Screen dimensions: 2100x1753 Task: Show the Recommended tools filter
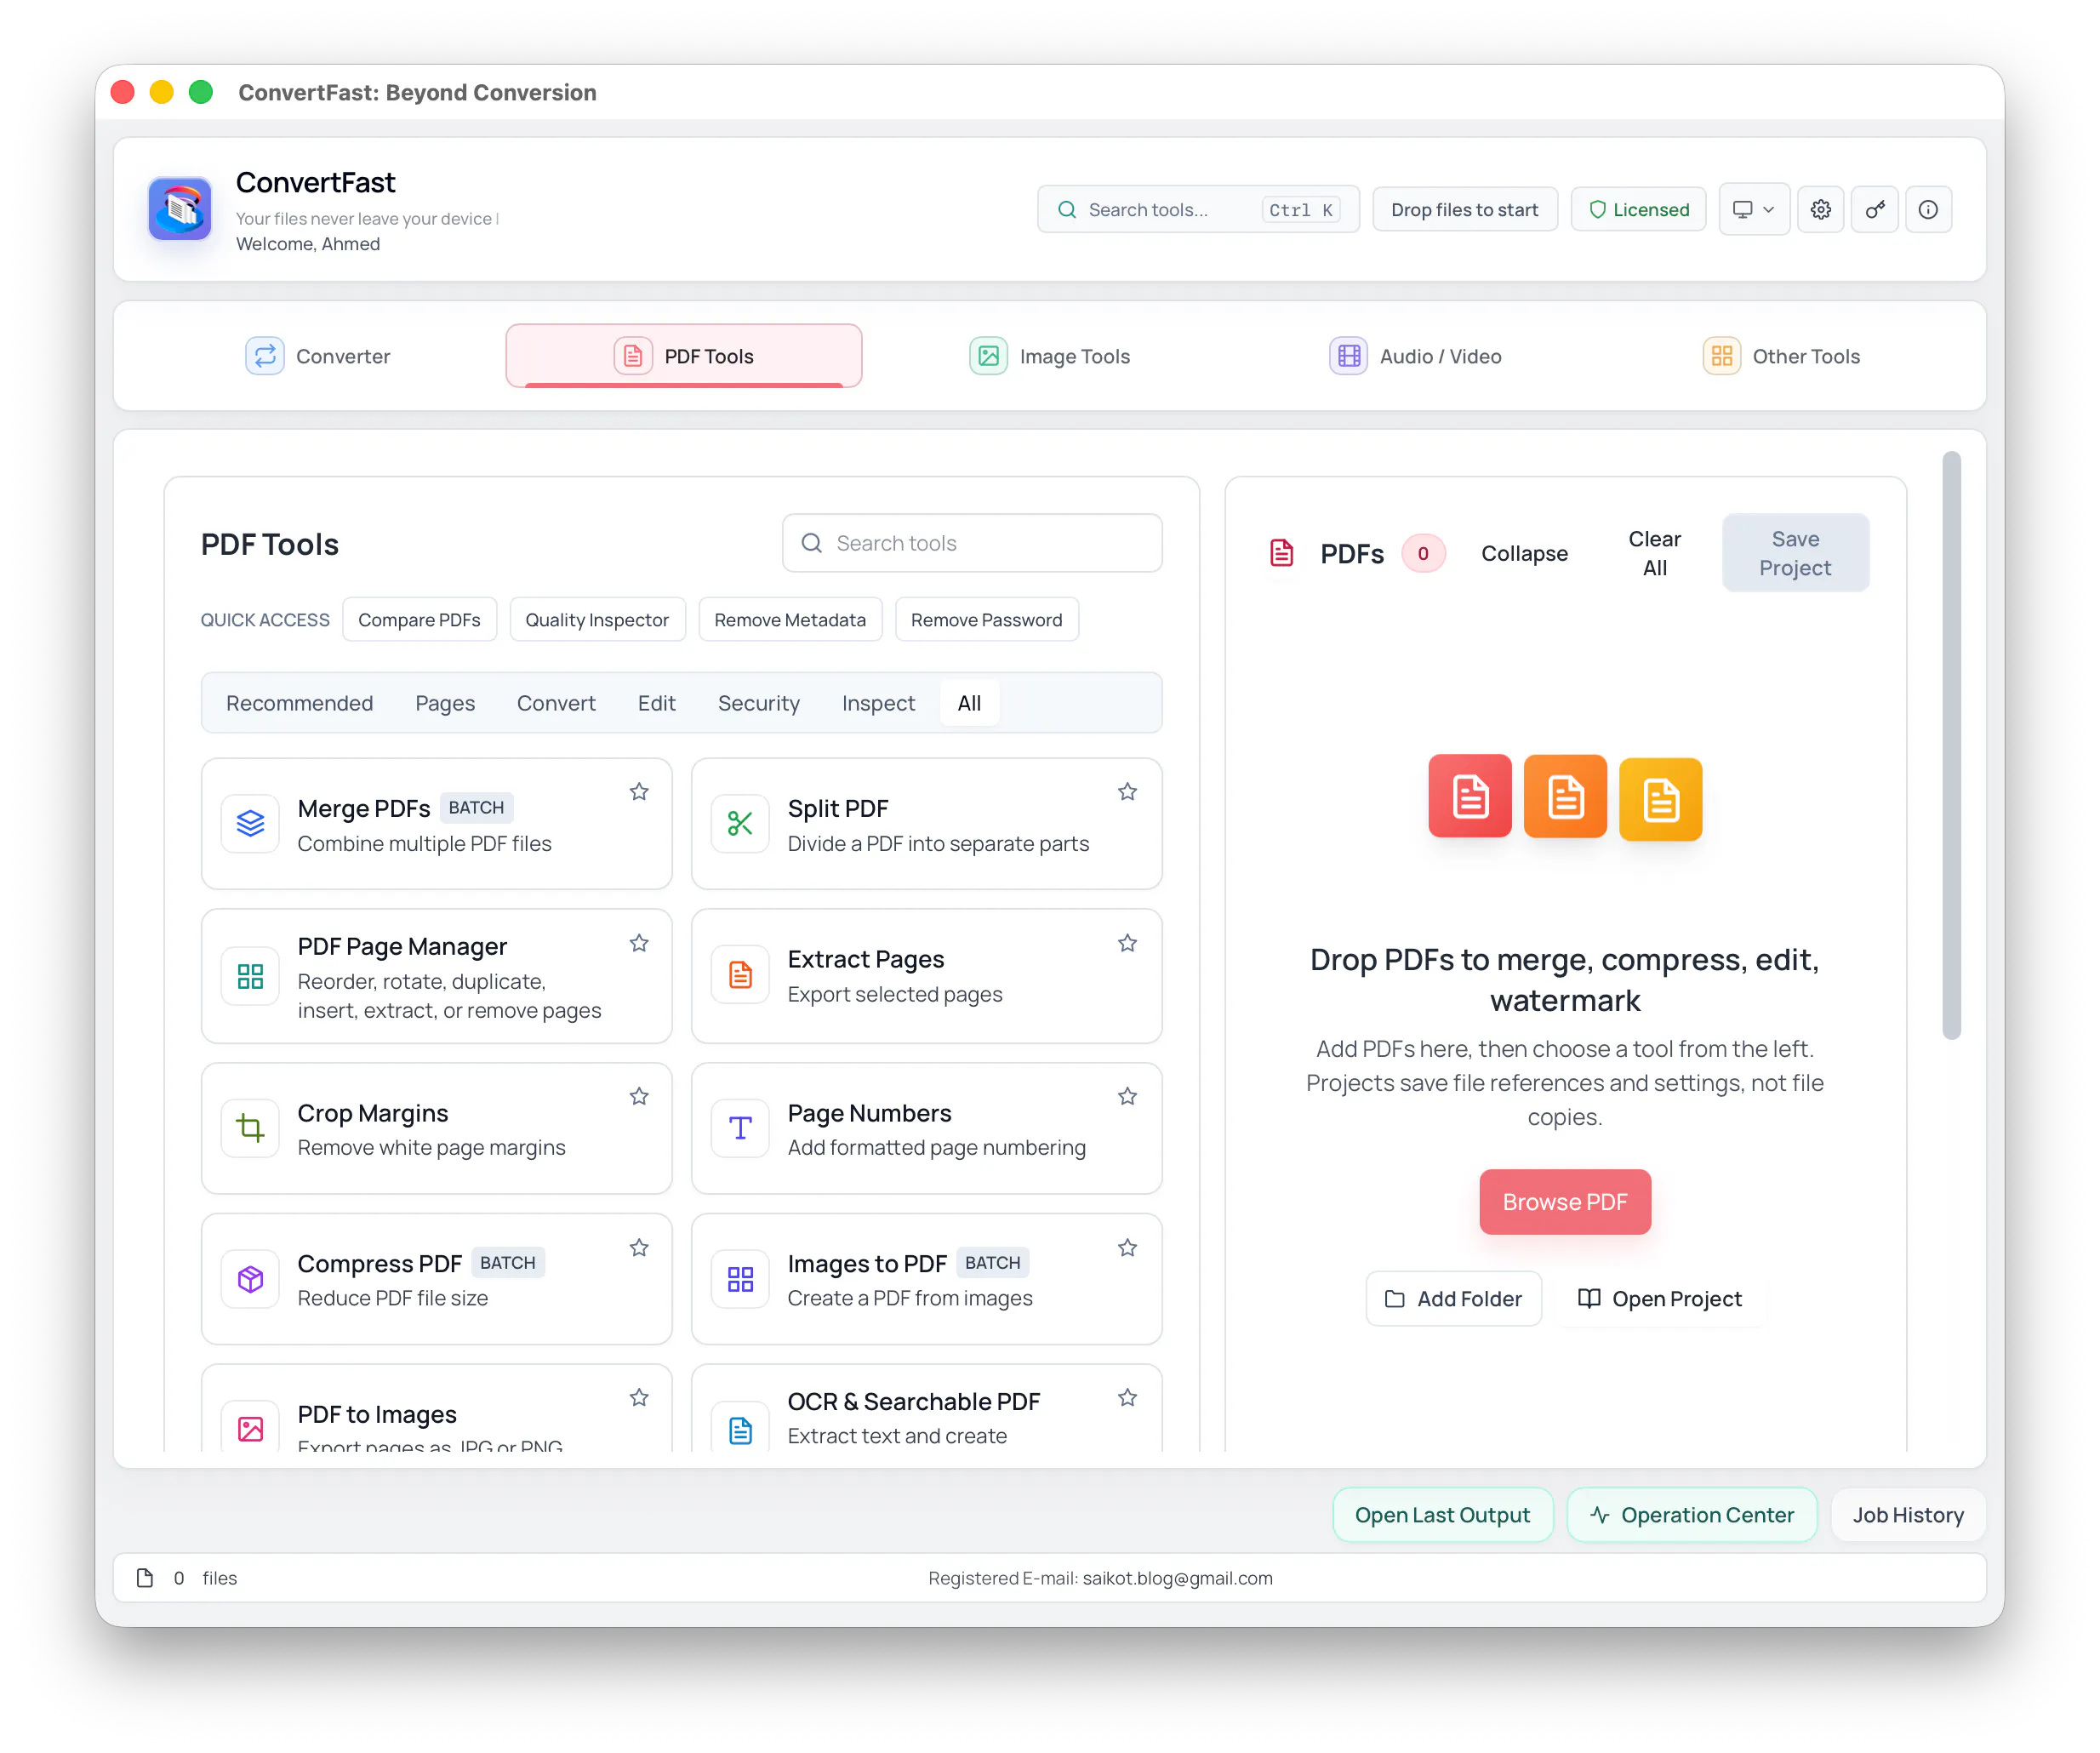tap(299, 703)
